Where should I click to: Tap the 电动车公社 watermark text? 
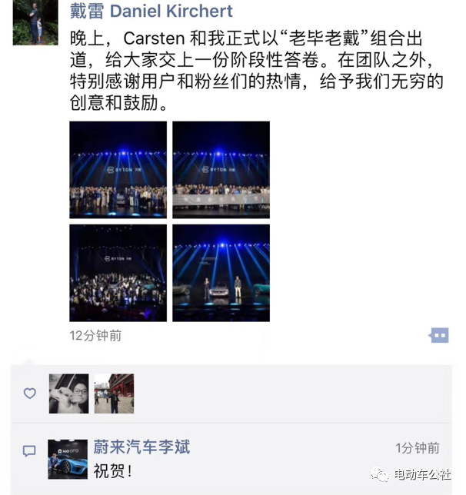(422, 474)
